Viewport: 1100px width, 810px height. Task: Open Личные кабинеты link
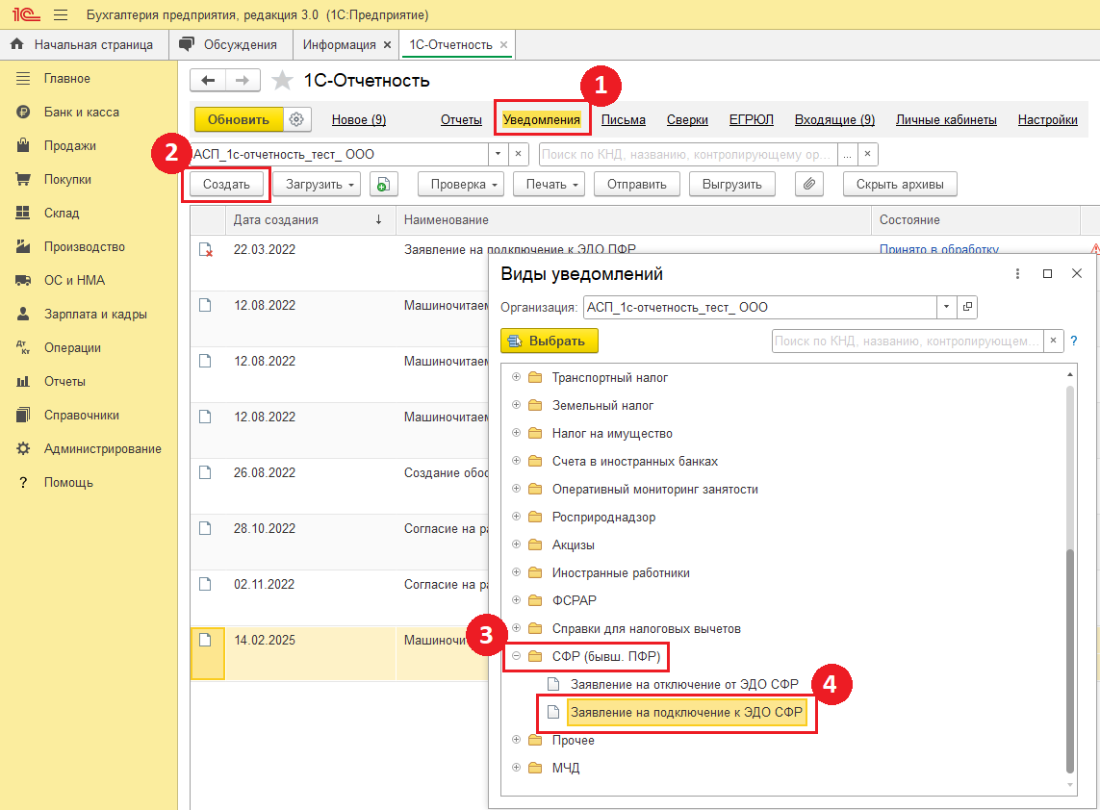946,120
